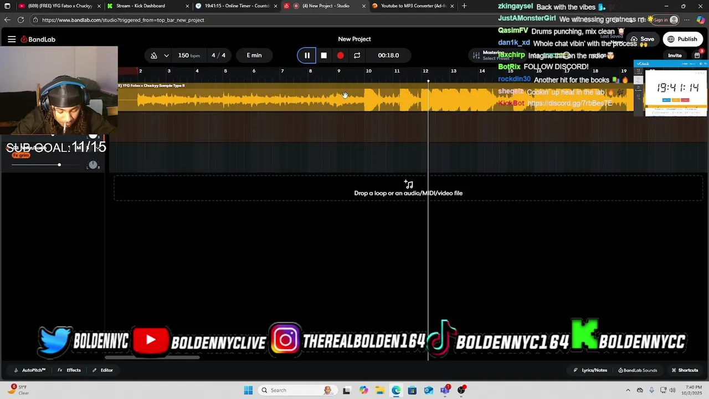Image resolution: width=709 pixels, height=399 pixels.
Task: Open the E min key selector
Action: [254, 55]
